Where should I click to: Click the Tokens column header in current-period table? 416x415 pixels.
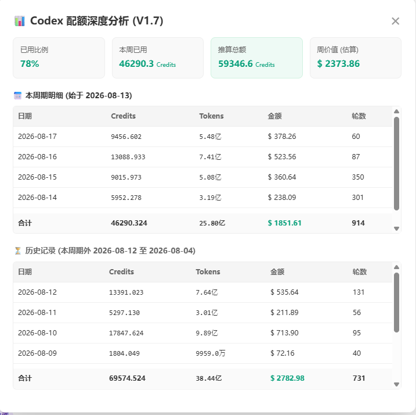click(211, 116)
